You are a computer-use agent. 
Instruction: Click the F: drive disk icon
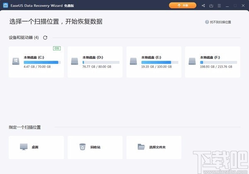192,61
